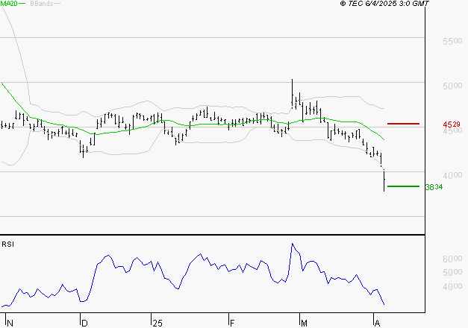
Task: Select the M month marker on time axis
Action: coord(304,323)
